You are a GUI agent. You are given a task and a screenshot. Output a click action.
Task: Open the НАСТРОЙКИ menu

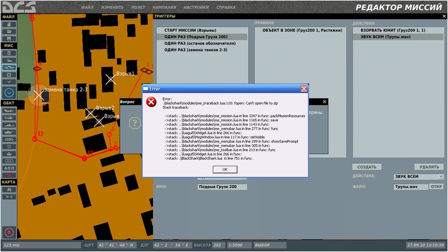(196, 8)
